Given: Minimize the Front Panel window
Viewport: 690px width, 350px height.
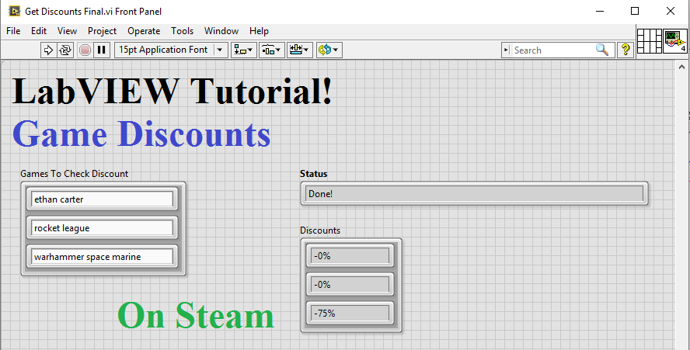Looking at the screenshot, I should coord(600,11).
